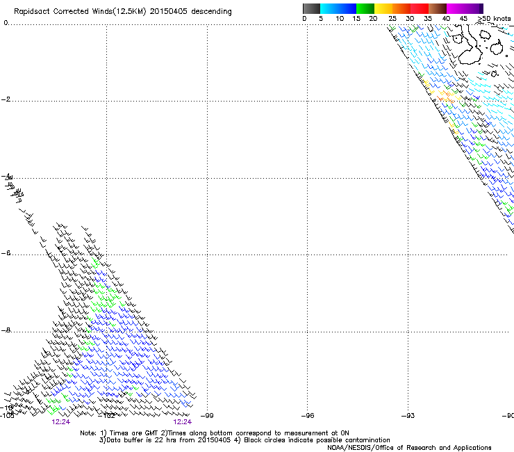Click the longitude label '-99'
514x452 pixels.
click(207, 416)
